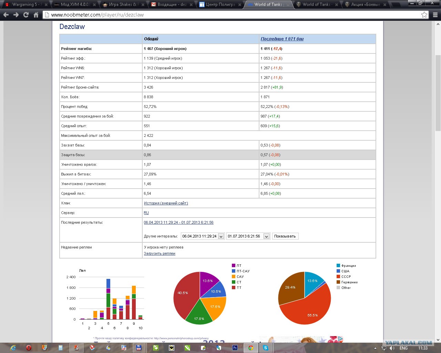Click the volume icon in system tray
This screenshot has height=353, width=441.
[392, 348]
